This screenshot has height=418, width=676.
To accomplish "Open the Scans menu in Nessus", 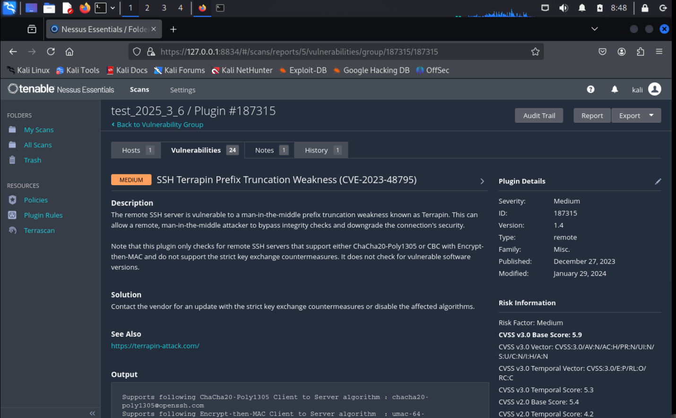I will click(139, 89).
